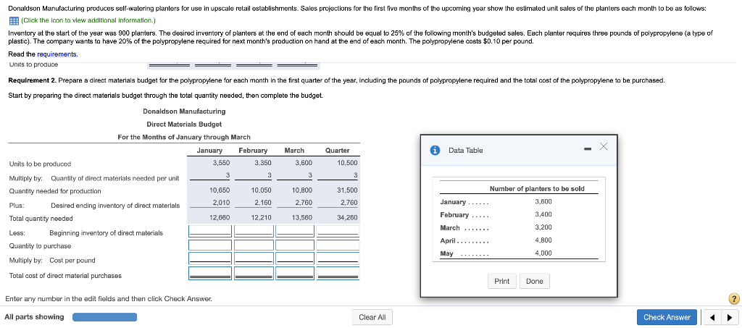Select March beginning inventory field
This screenshot has height=328, width=742.
coord(296,231)
